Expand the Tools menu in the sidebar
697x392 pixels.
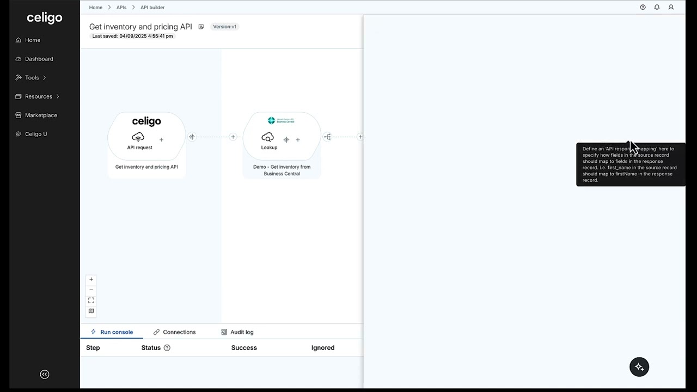point(32,77)
